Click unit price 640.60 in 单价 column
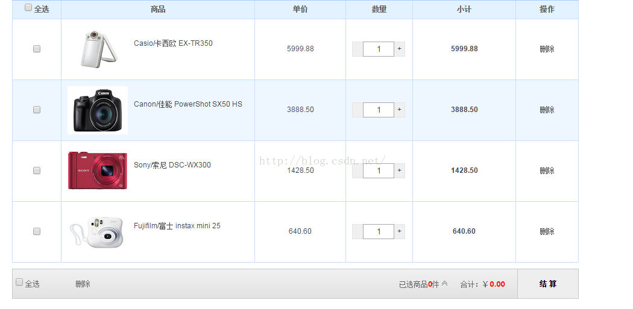 (300, 231)
